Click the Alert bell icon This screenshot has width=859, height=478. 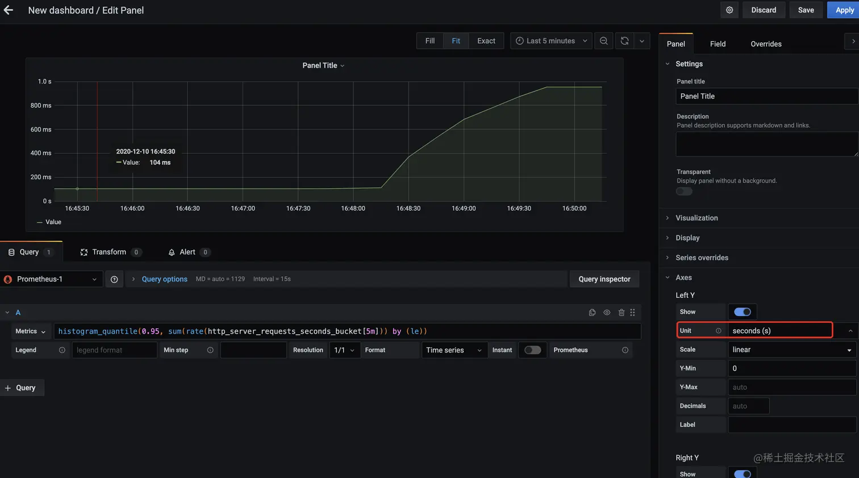pyautogui.click(x=172, y=252)
